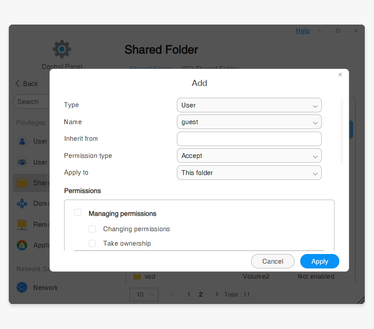Open the Type dropdown showing User
This screenshot has height=329, width=374.
(249, 105)
